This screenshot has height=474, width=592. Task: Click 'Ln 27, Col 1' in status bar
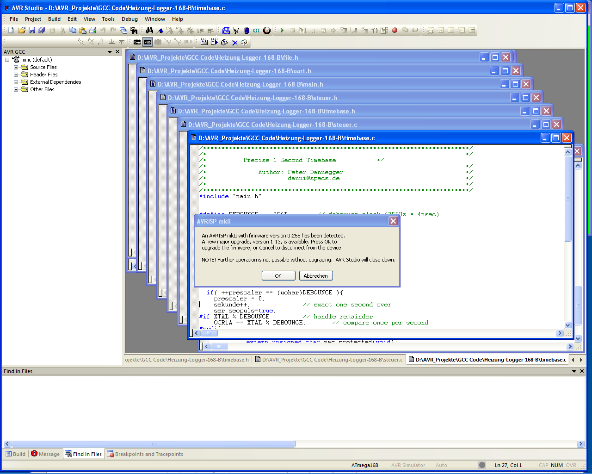tap(508, 465)
